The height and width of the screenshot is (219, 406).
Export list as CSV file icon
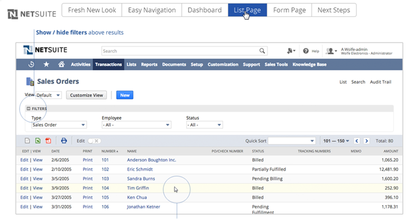(27, 141)
